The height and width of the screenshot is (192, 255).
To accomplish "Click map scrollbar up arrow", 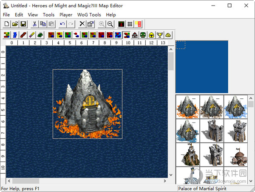I will tap(171, 49).
